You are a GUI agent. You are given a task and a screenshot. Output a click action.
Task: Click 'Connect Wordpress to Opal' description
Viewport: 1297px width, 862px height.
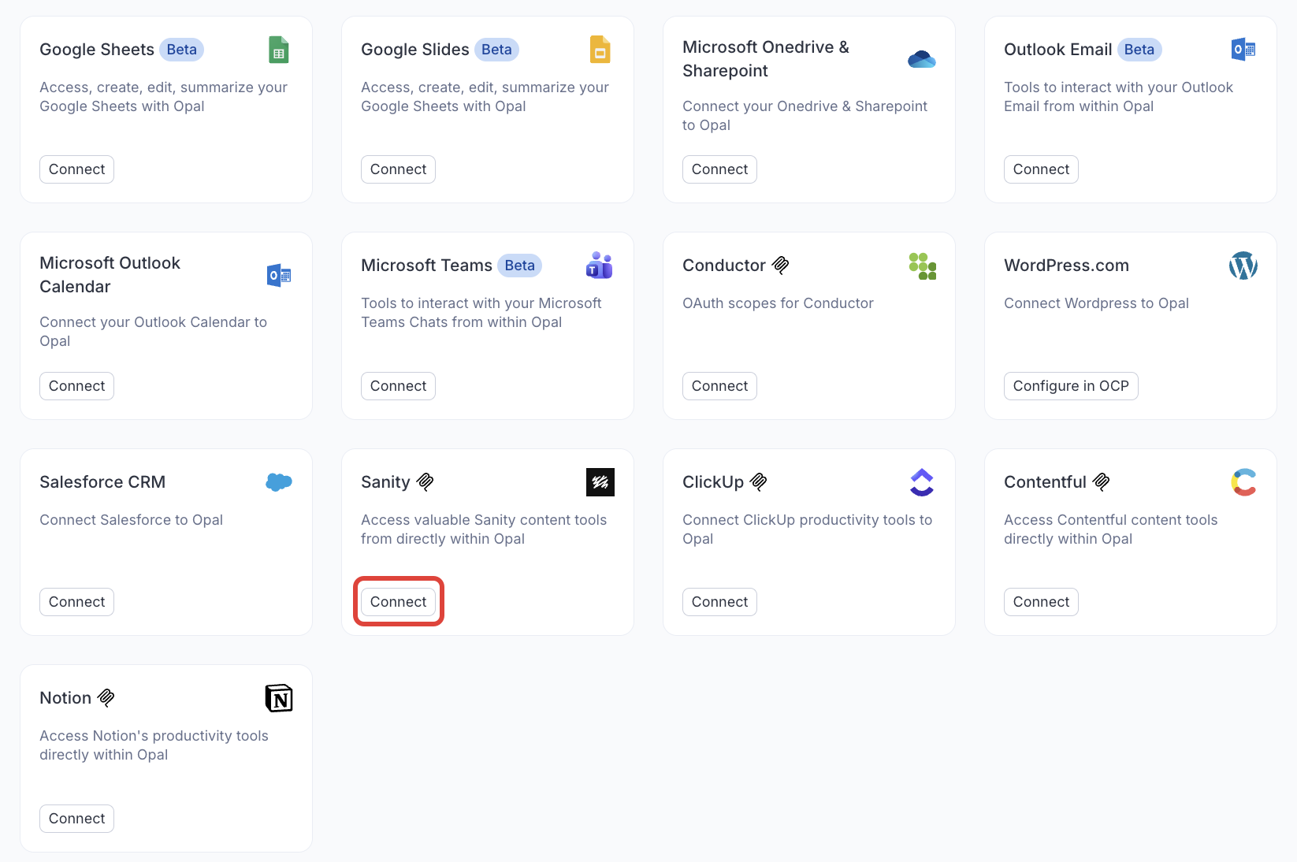1096,303
